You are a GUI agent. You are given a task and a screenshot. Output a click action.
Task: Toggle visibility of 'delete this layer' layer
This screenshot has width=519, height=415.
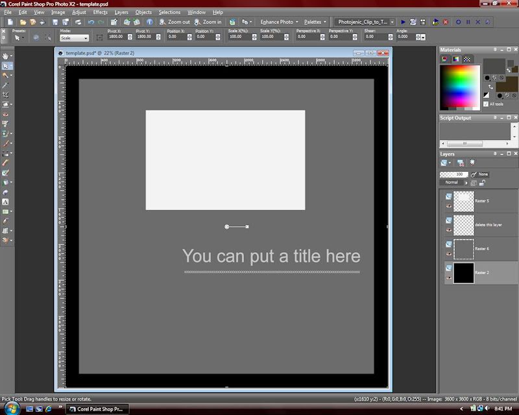tap(449, 230)
